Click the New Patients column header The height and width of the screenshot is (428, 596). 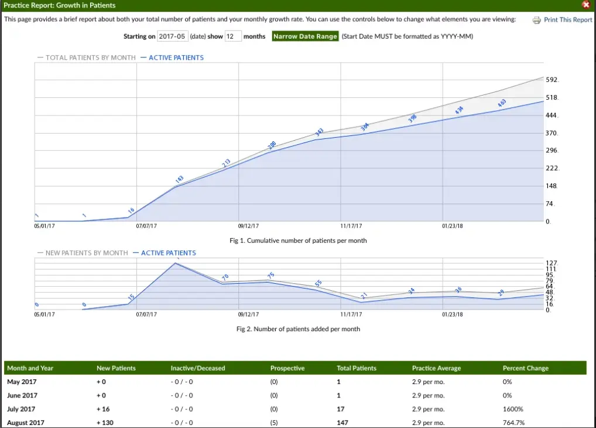point(115,368)
